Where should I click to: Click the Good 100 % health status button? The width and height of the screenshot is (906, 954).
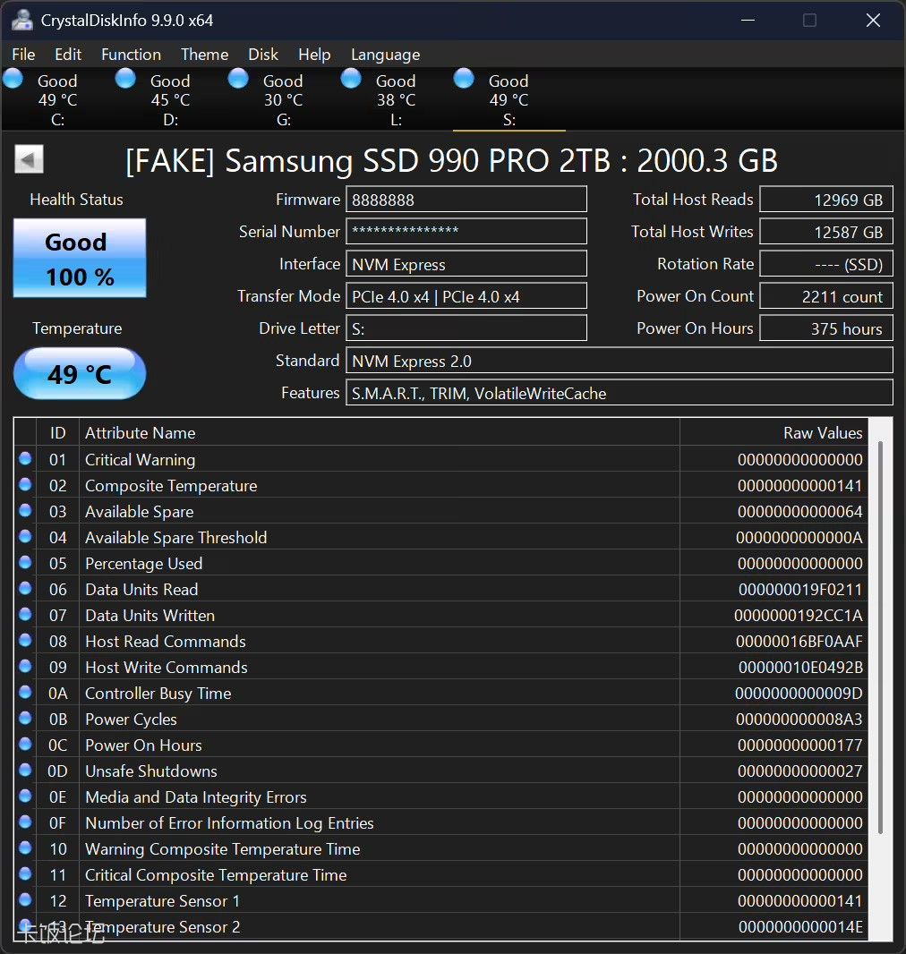coord(80,258)
